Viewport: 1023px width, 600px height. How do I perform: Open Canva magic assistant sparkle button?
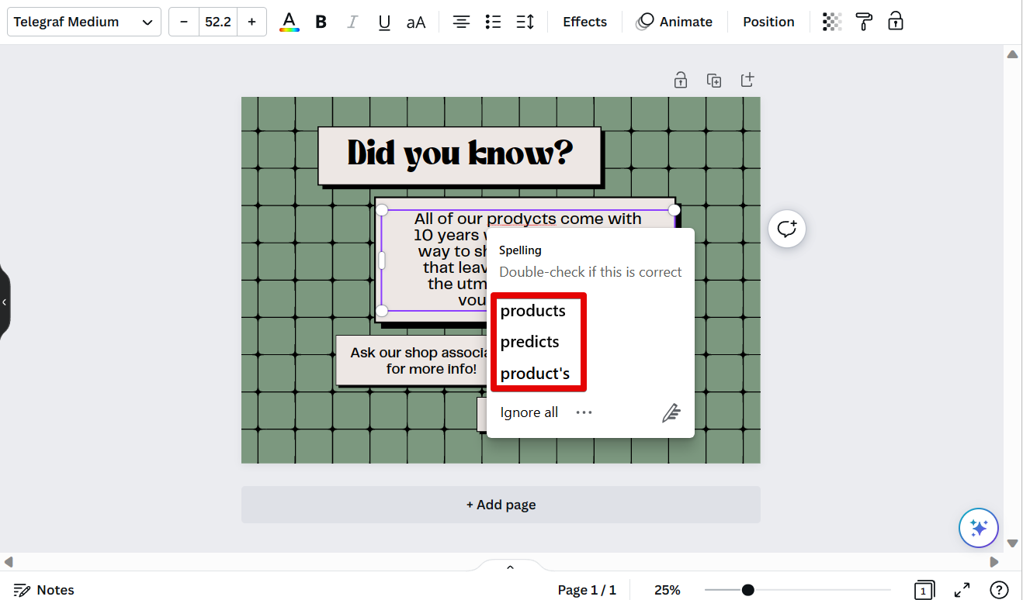pos(978,528)
